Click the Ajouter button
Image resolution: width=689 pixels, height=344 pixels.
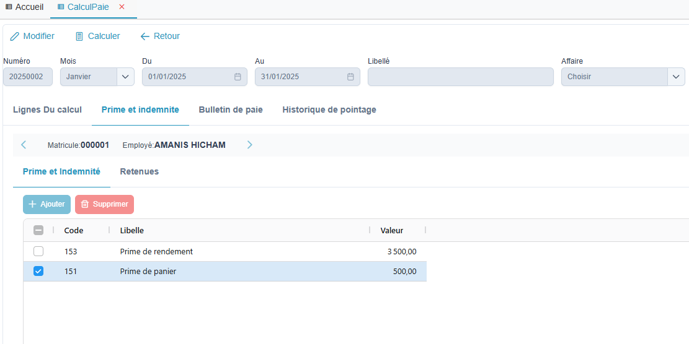tap(47, 204)
